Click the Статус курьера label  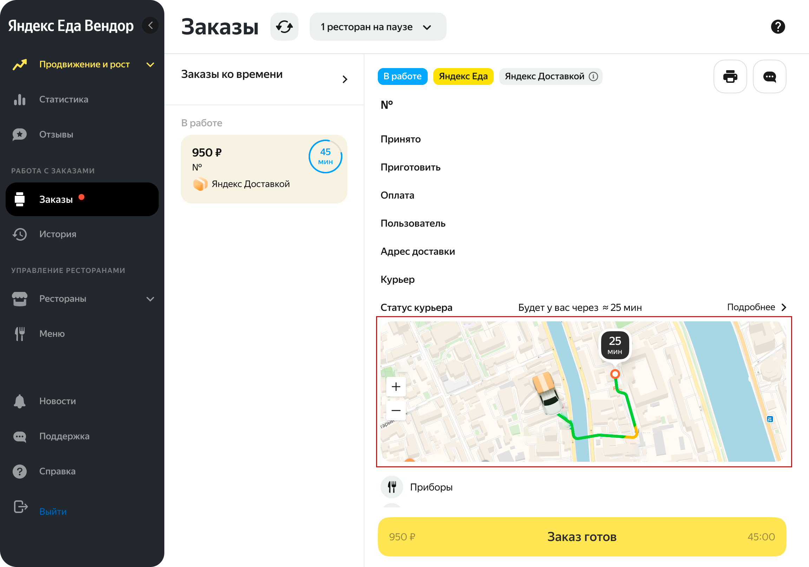point(416,307)
